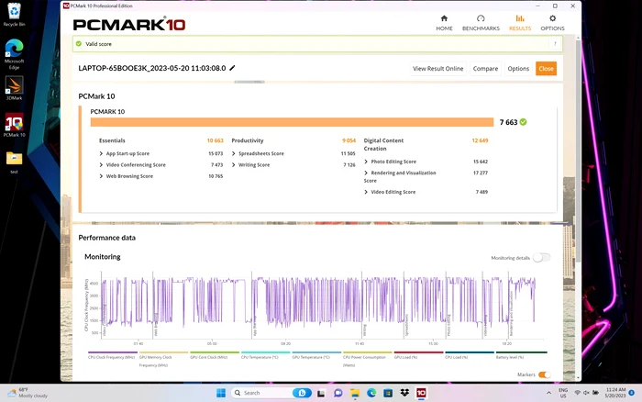Click the green valid score checkmark icon
Image resolution: width=642 pixels, height=402 pixels.
[79, 43]
